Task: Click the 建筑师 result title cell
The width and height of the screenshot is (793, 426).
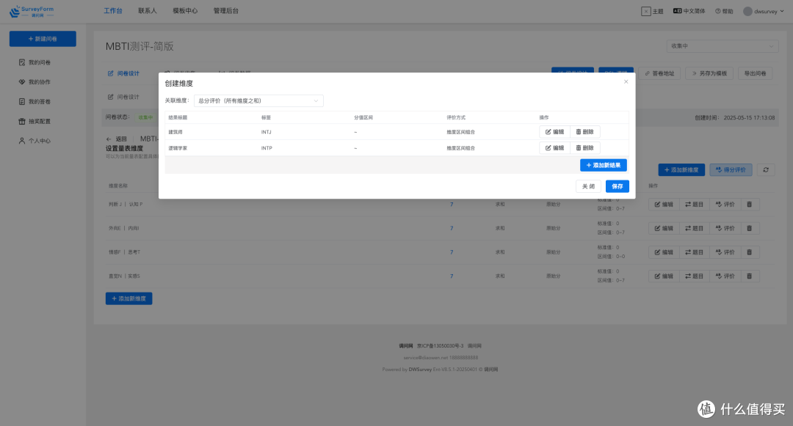Action: pos(175,132)
